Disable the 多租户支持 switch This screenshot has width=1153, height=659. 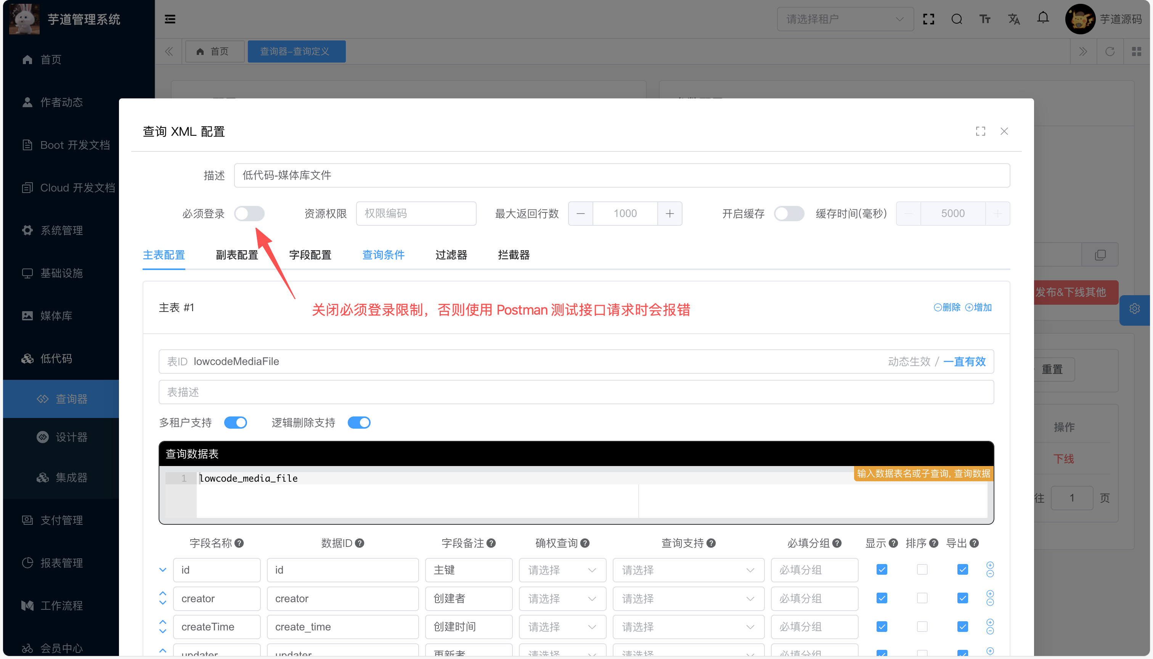click(236, 423)
